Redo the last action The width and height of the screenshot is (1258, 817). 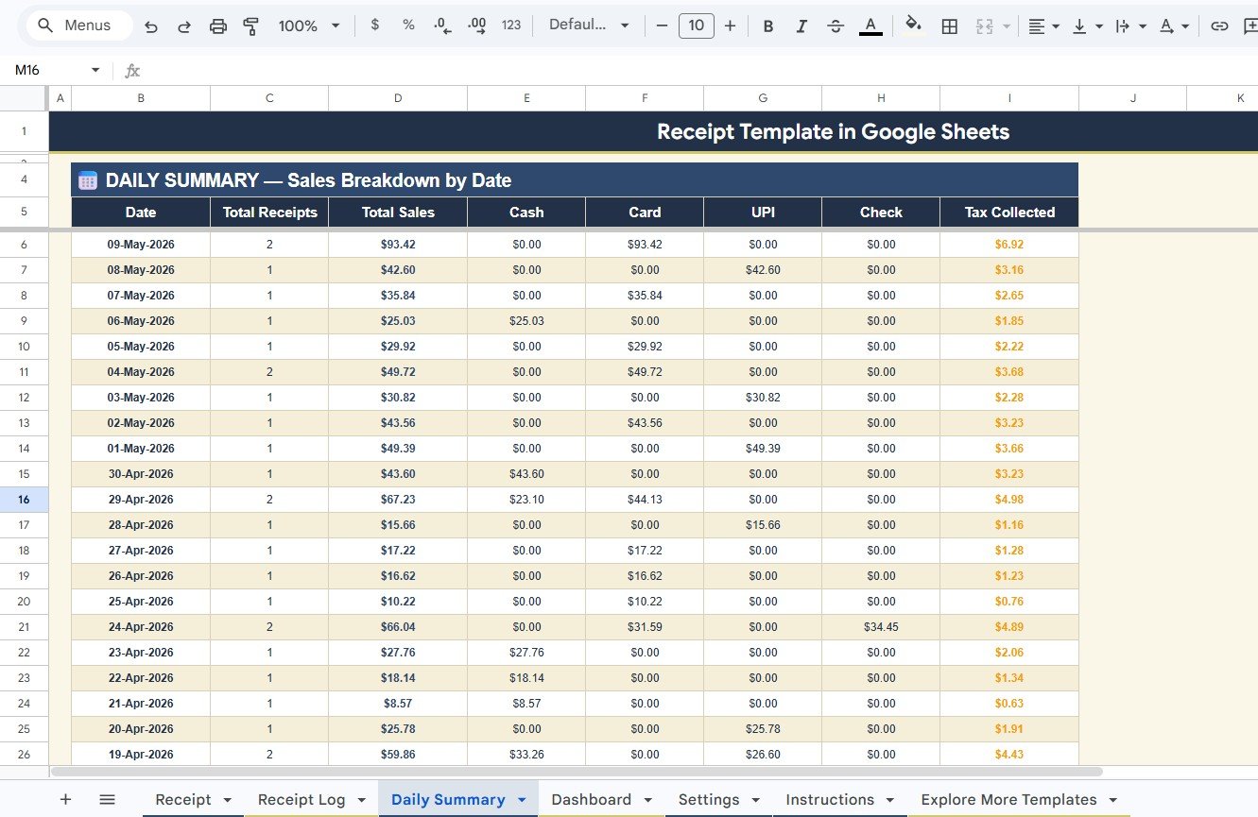184,26
